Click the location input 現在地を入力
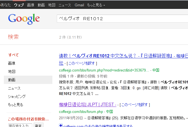This screenshot has width=188, height=127. point(20,125)
